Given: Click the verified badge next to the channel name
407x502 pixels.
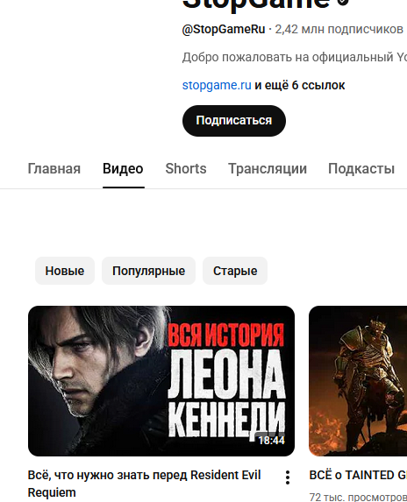Looking at the screenshot, I should tap(343, 3).
